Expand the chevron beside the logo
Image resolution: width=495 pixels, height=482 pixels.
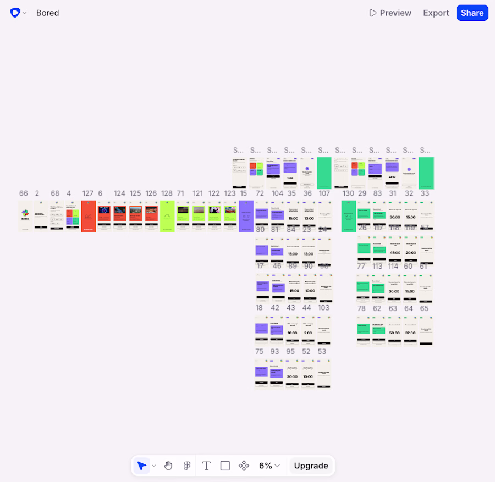(25, 13)
